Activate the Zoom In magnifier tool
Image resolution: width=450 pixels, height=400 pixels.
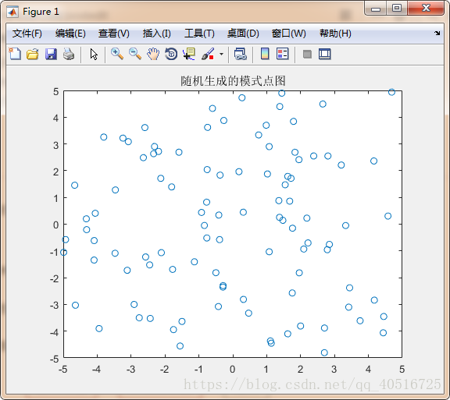click(x=117, y=54)
